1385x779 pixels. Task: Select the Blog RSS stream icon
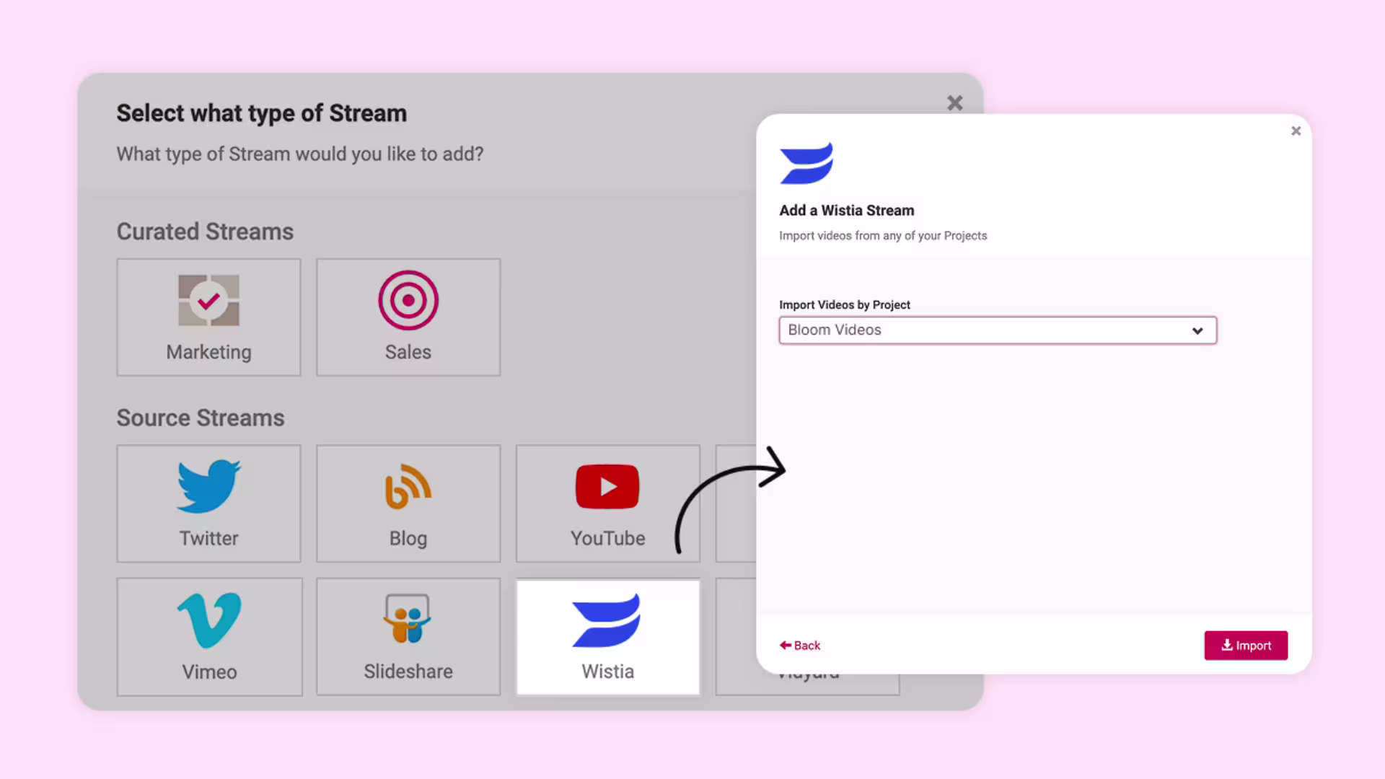408,487
